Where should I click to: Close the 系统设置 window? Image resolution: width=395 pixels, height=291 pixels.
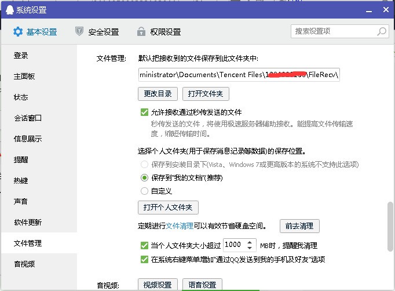[386, 10]
